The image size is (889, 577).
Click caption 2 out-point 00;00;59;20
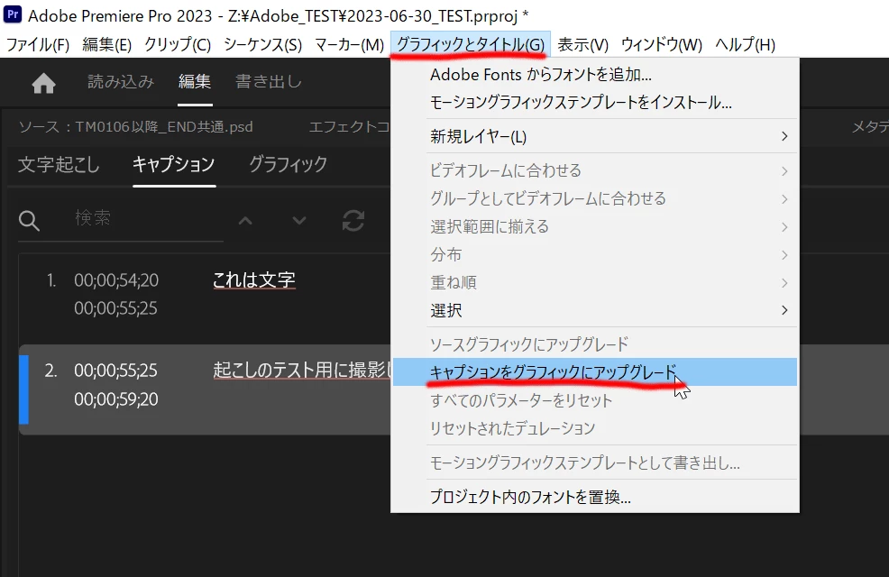116,399
